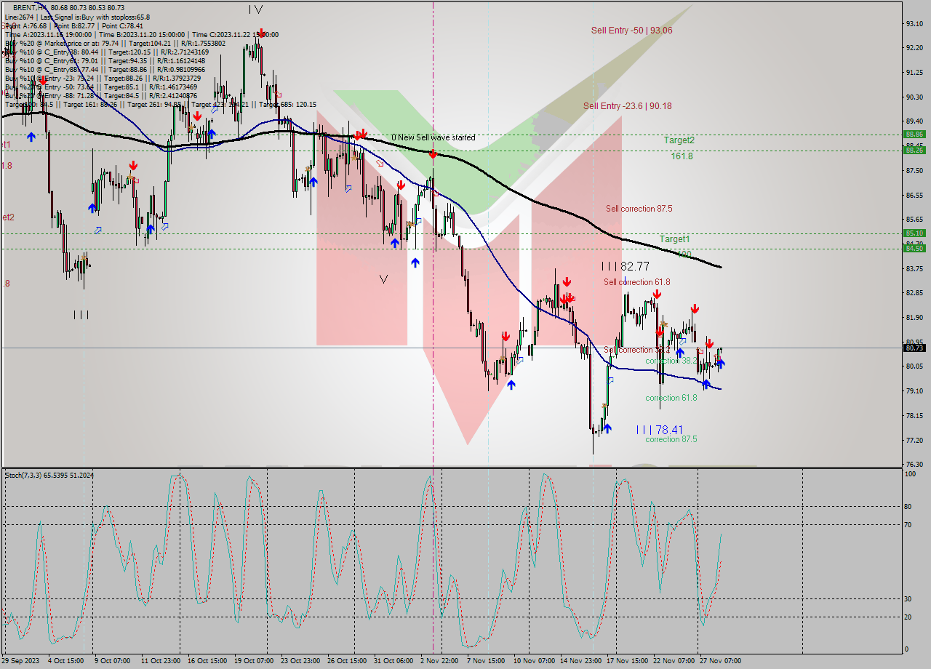Click the red arrow under '0 New Sell wave started'
The image size is (931, 669).
click(x=433, y=154)
